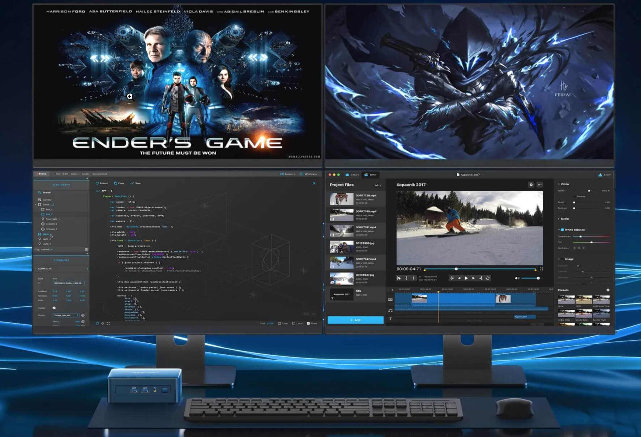Toggle the Show checkbox
Screen dimensions: 641x437
coord(308,323)
